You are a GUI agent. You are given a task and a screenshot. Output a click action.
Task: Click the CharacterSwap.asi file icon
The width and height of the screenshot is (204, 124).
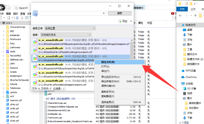coord(46,103)
